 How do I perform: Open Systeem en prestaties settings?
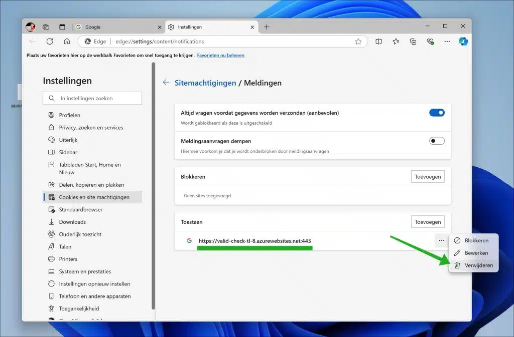pyautogui.click(x=92, y=271)
